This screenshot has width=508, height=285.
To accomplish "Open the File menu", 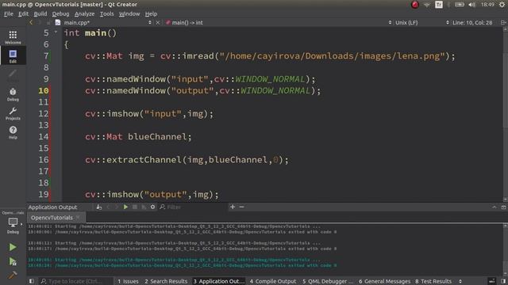I will pyautogui.click(x=9, y=14).
